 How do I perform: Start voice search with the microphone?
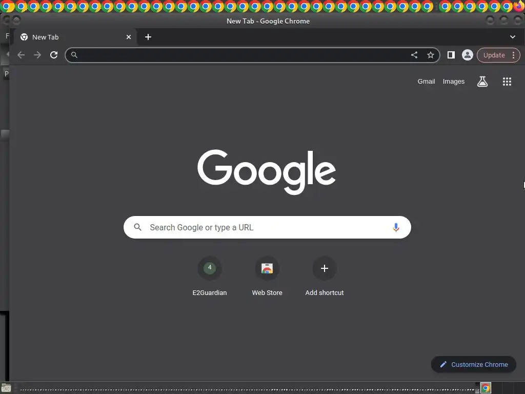[396, 227]
